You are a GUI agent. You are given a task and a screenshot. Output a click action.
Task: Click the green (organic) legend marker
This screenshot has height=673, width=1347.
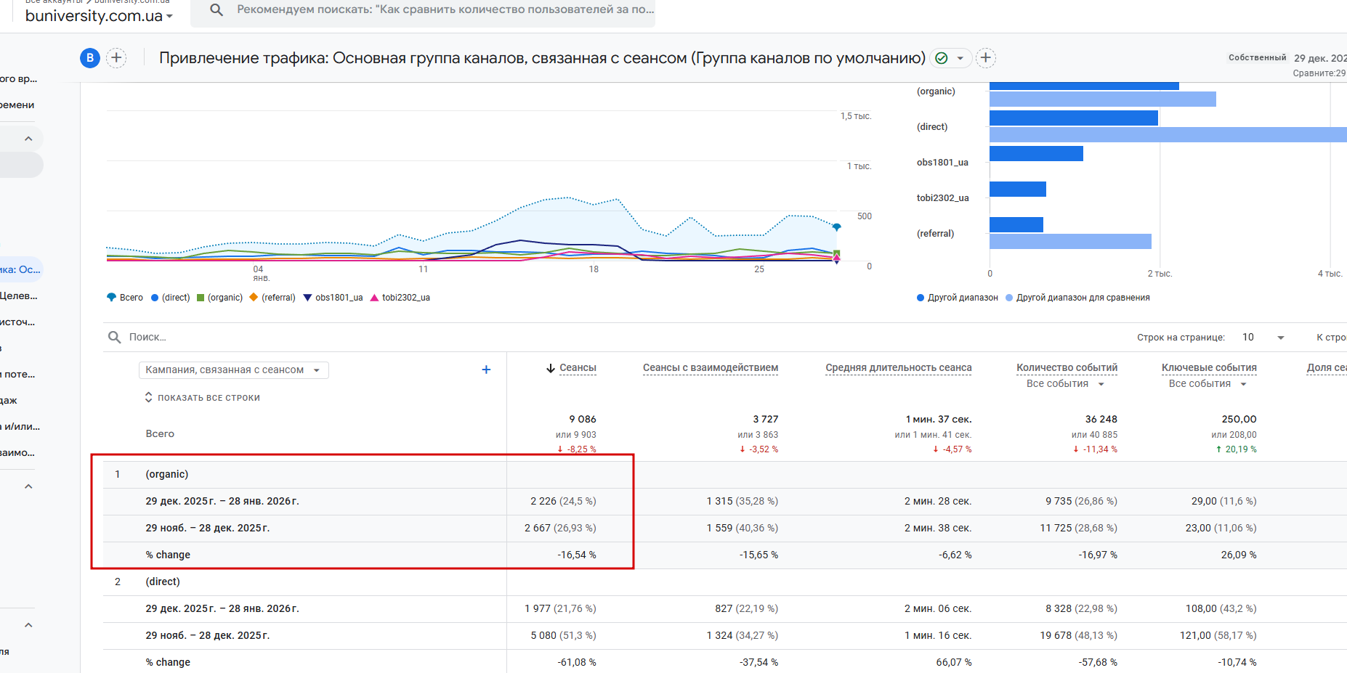pos(201,298)
